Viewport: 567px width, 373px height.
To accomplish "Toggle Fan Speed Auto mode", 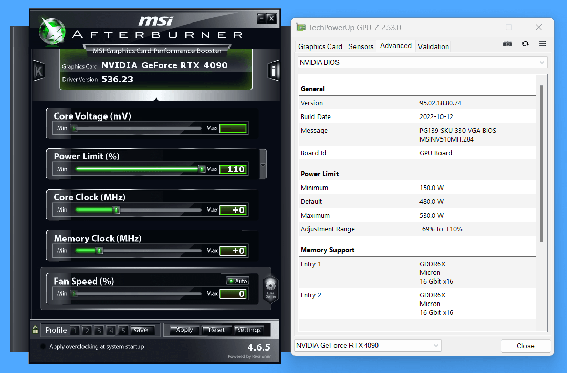I will click(238, 281).
